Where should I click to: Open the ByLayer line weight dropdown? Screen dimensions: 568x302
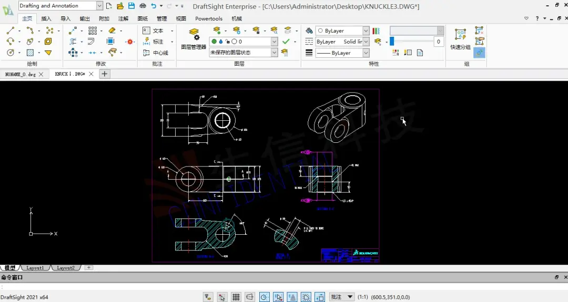click(342, 53)
